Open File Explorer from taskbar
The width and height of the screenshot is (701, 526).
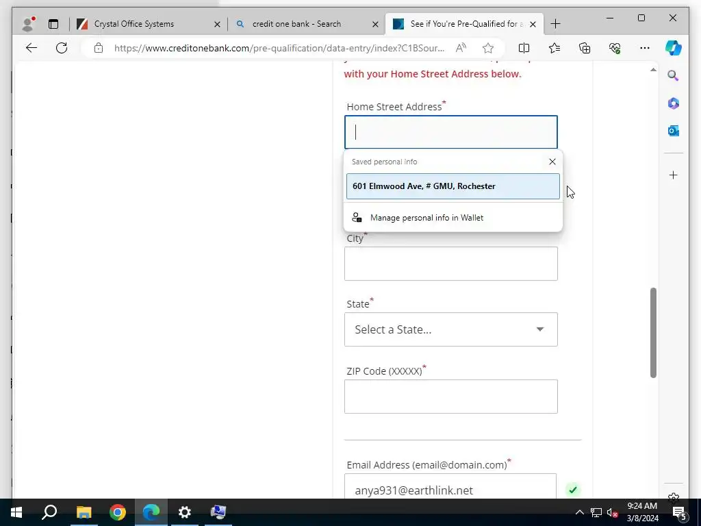pyautogui.click(x=84, y=512)
